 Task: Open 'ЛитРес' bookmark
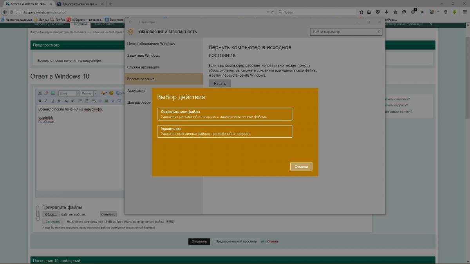pos(58,19)
